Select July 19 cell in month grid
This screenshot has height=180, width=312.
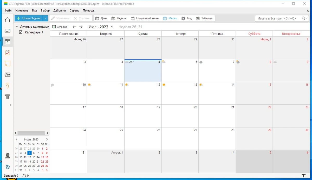[x=143, y=116]
